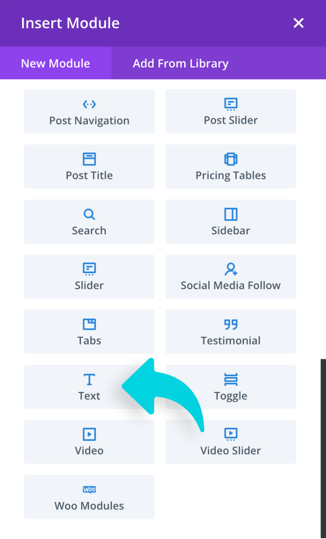Insert the Video Slider module
This screenshot has width=326, height=539.
click(230, 442)
